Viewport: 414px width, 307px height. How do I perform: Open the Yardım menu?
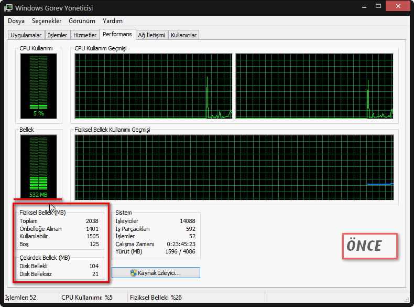point(113,21)
